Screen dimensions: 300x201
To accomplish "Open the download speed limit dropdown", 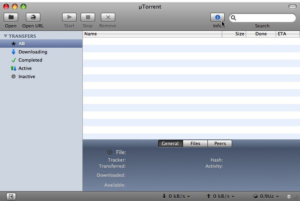I will pos(176,196).
